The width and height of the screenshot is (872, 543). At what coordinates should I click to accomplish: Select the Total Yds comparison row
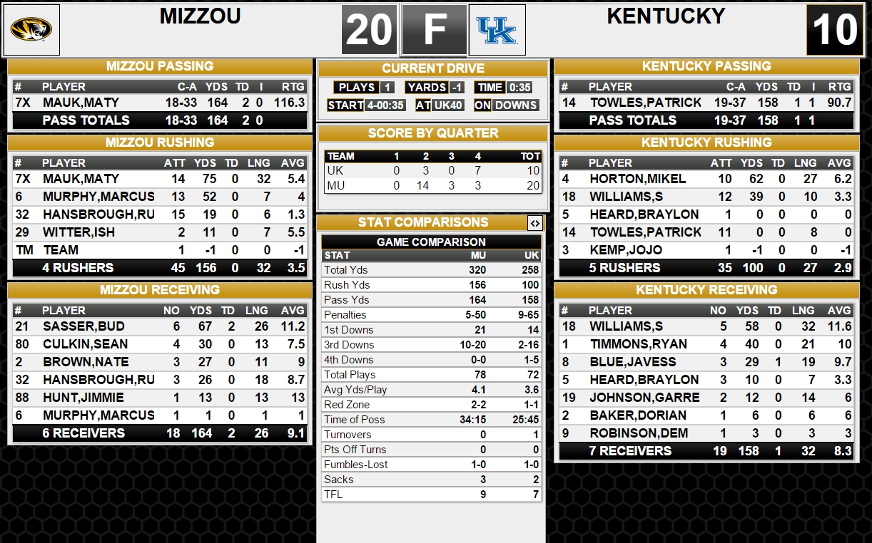point(432,270)
